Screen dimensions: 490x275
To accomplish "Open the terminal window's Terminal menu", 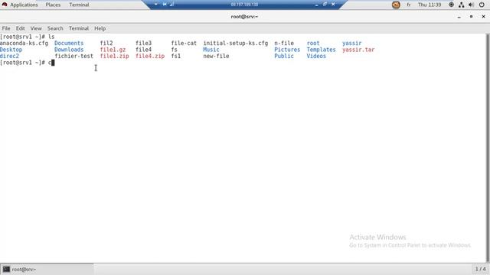I will coord(79,28).
